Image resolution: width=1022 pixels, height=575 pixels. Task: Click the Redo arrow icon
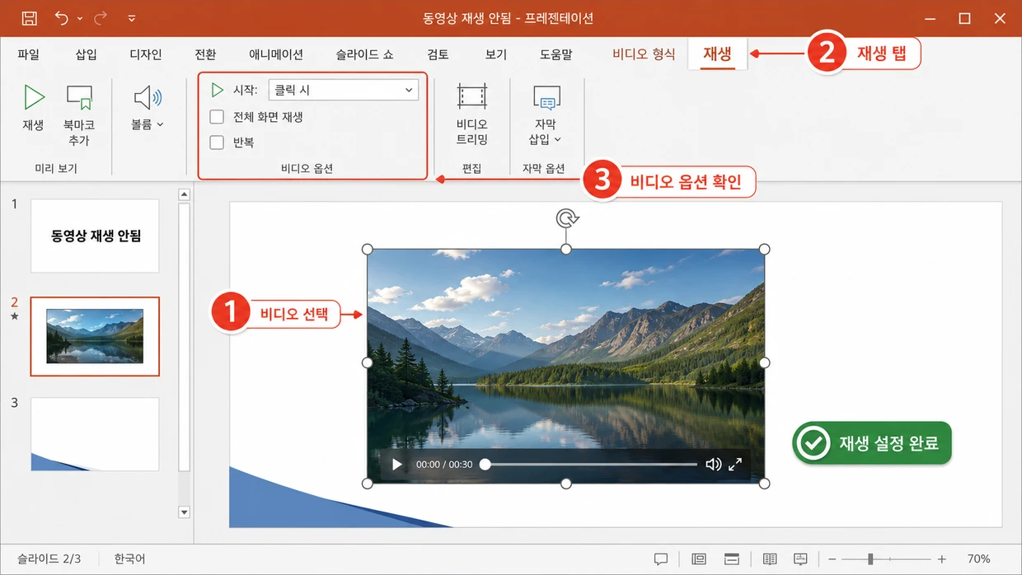[x=101, y=18]
